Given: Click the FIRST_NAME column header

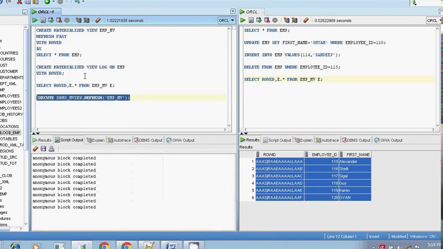Looking at the screenshot, I should 358,155.
